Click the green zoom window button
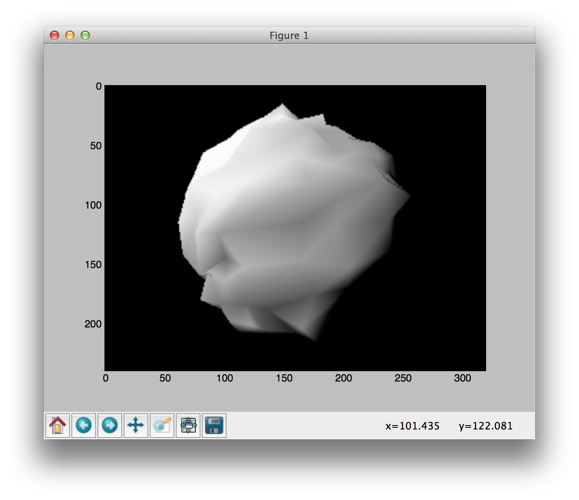Viewport: 579px width, 500px height. [84, 35]
